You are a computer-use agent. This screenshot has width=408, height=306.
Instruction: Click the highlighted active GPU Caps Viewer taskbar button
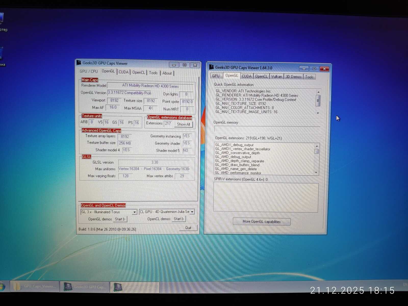click(135, 287)
